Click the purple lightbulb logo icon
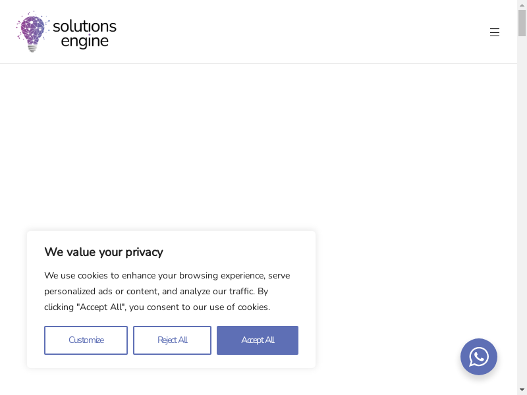Screen dimensions: 527x395 pyautogui.click(x=33, y=32)
